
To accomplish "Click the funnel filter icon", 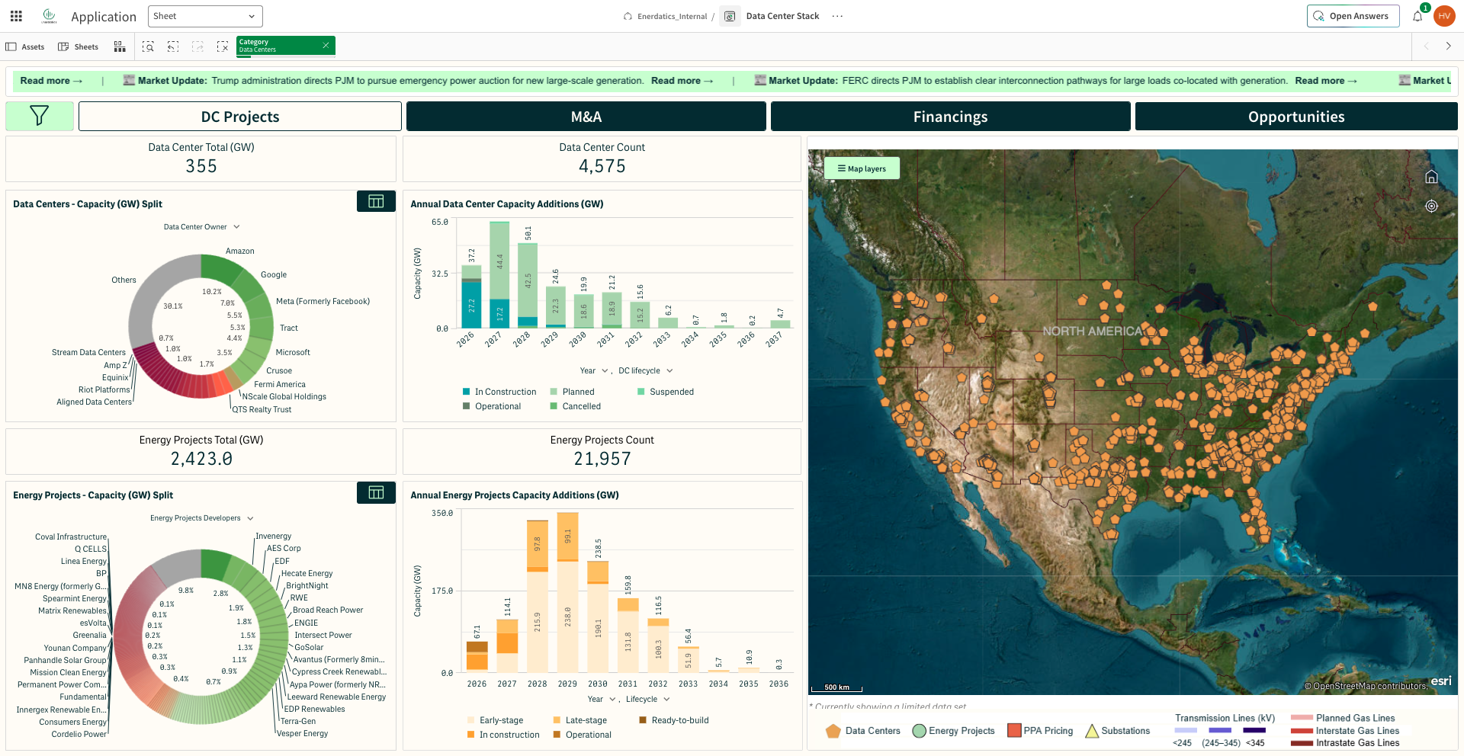I will tap(40, 116).
